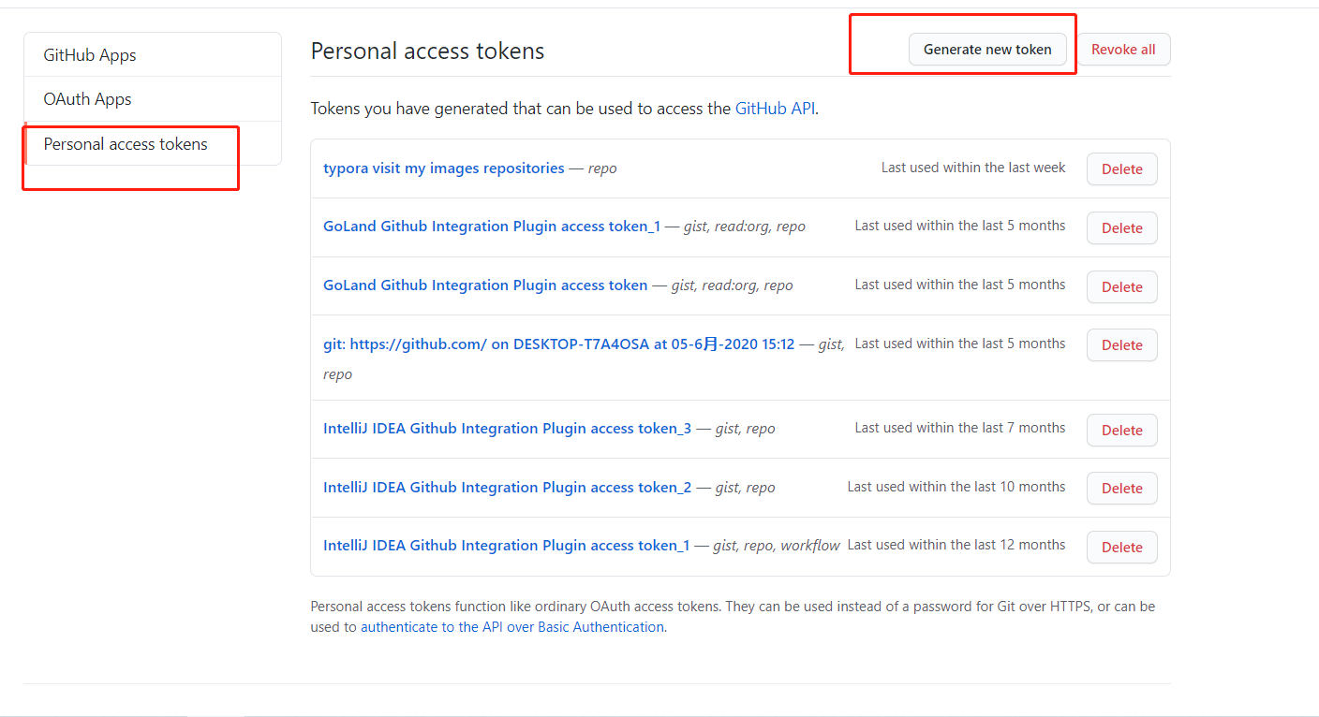Open IntelliJ IDEA Github Integration Plugin access token_3

click(507, 428)
